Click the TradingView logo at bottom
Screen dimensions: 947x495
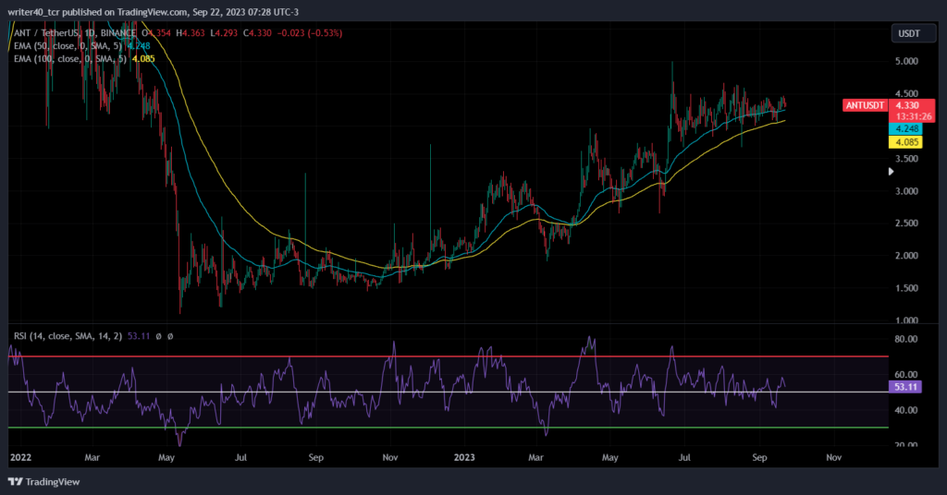(x=44, y=482)
